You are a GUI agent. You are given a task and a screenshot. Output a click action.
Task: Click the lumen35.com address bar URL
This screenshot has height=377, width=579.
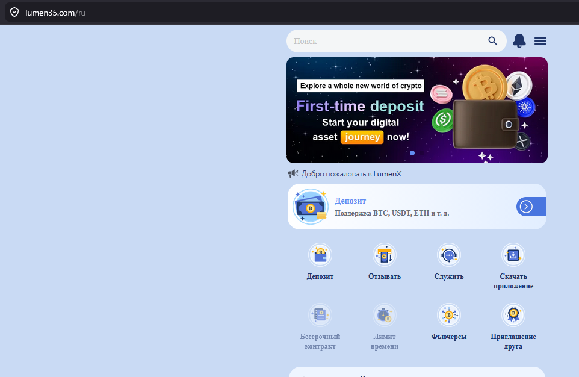tap(55, 13)
